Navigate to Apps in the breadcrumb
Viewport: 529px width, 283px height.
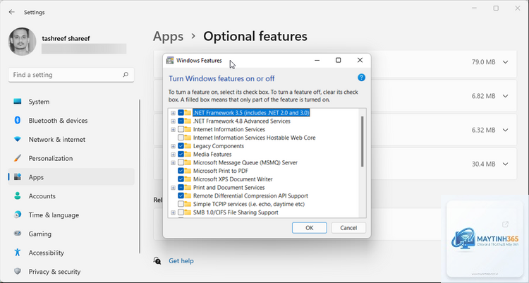[168, 36]
